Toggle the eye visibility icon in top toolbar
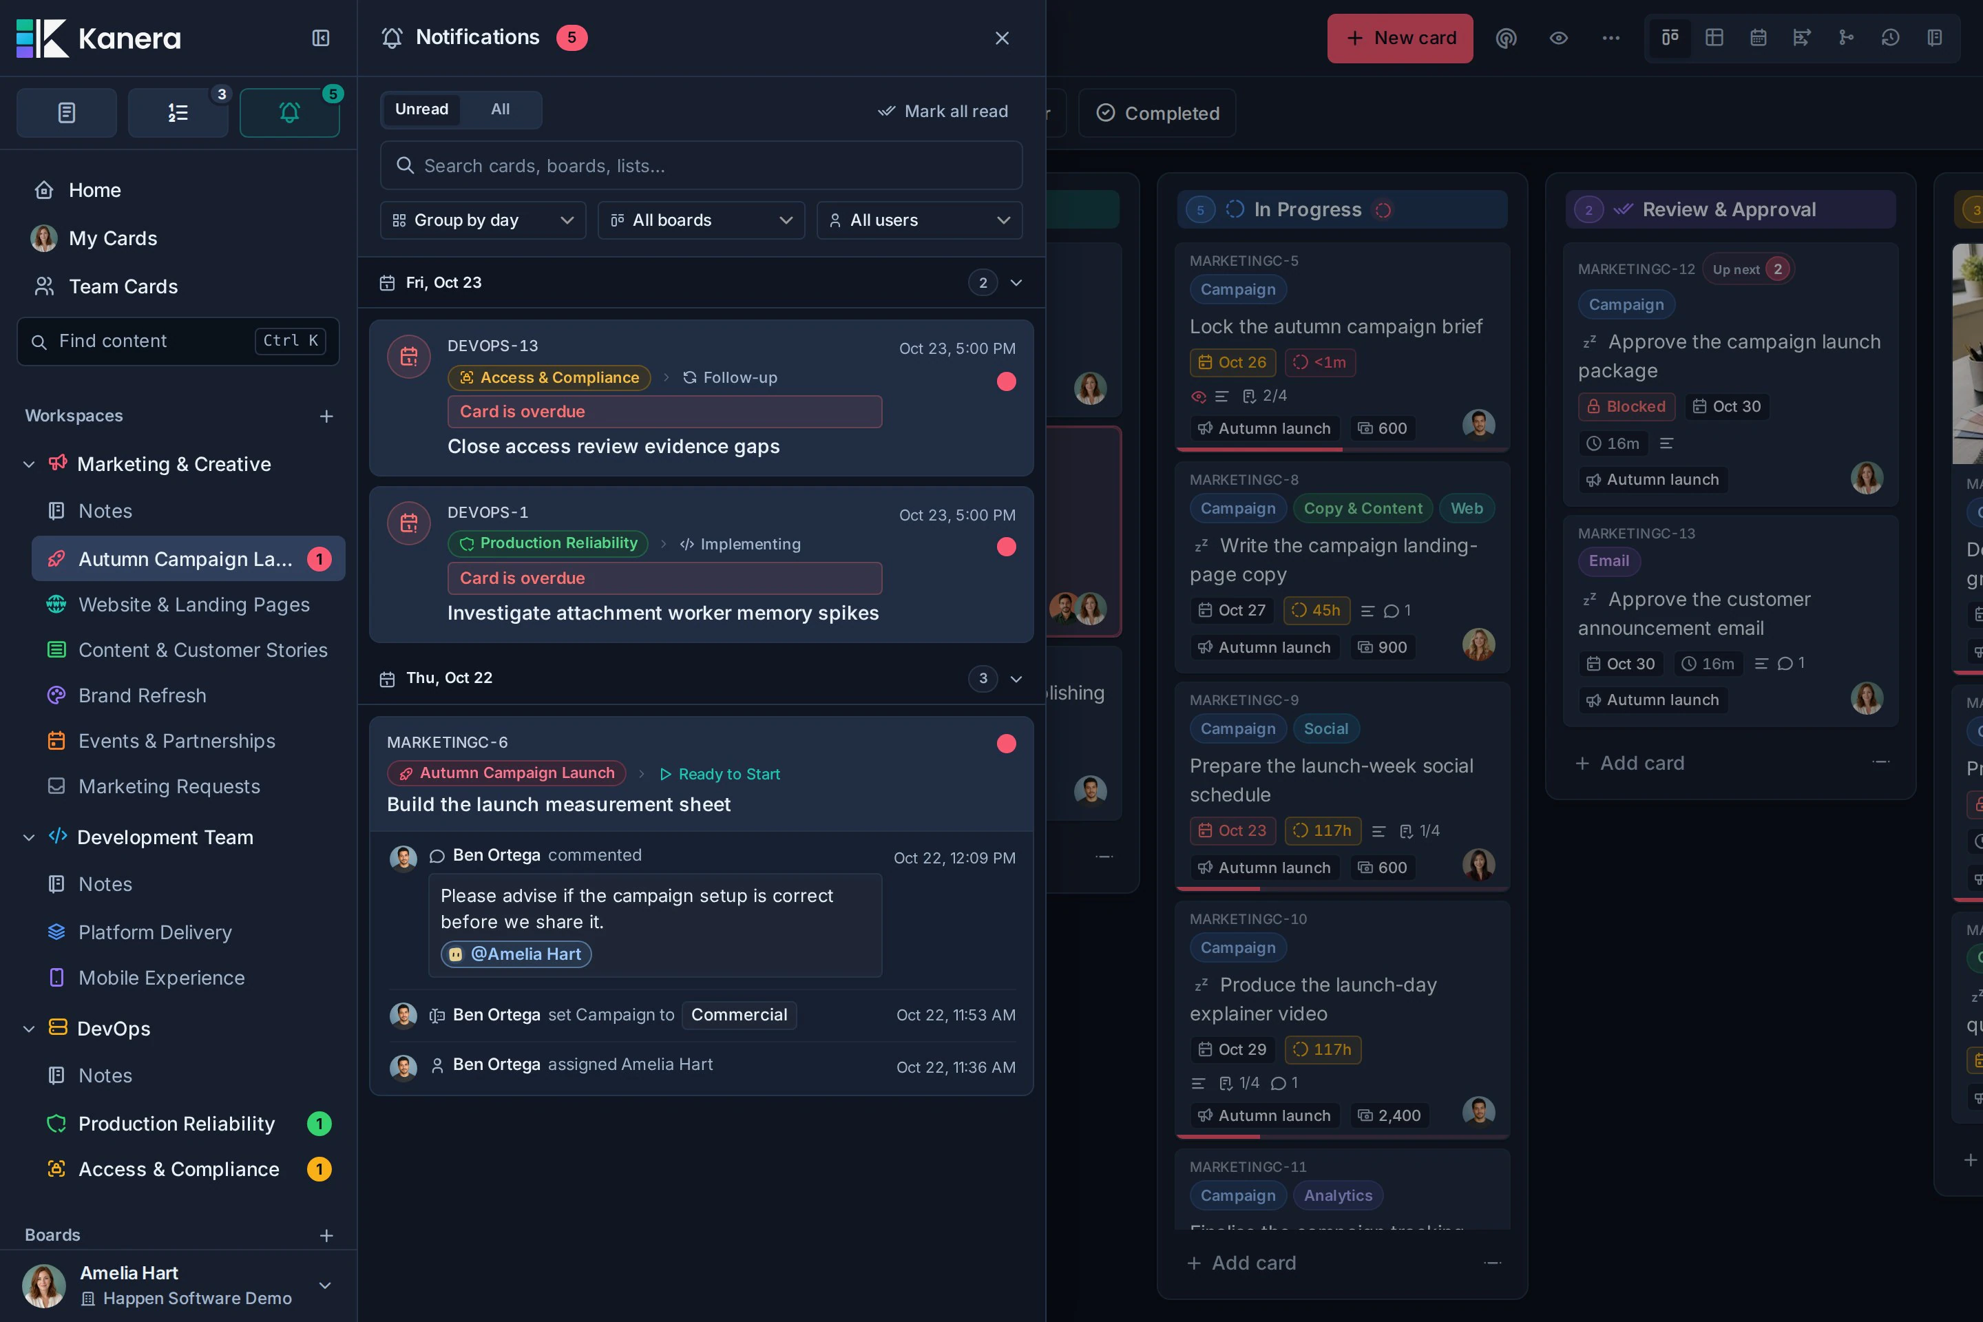The height and width of the screenshot is (1322, 1983). pos(1558,38)
